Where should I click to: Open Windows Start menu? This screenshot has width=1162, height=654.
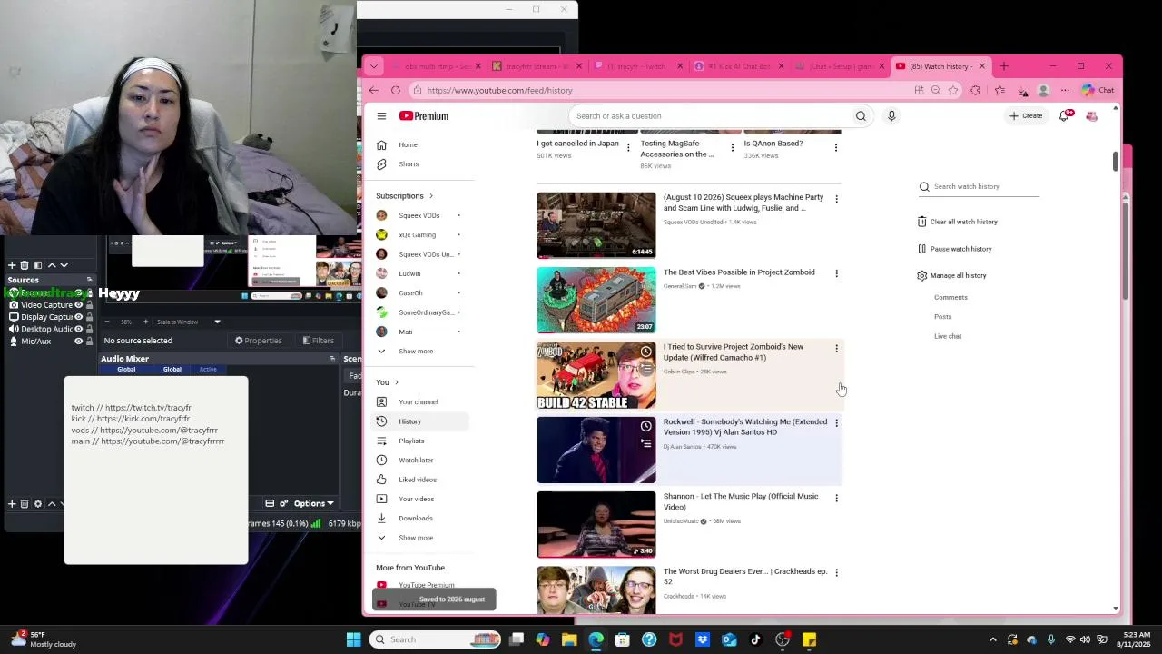tap(353, 639)
